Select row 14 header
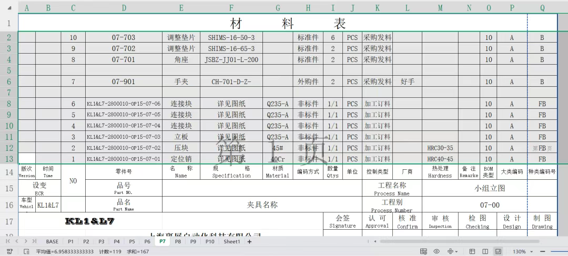This screenshot has width=568, height=256. tap(9, 172)
